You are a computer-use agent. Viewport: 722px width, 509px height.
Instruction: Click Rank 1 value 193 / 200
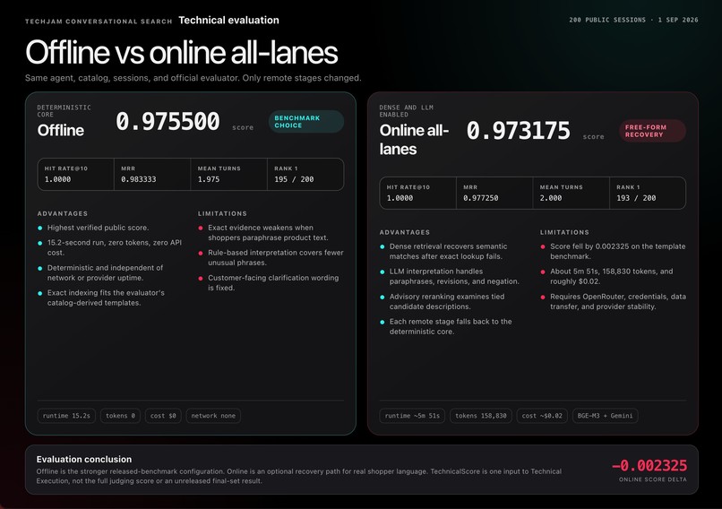(x=636, y=198)
